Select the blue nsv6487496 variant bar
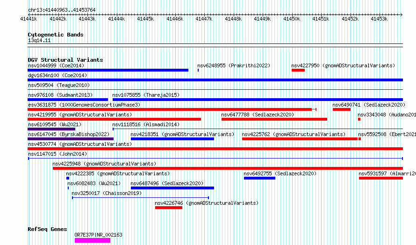The height and width of the screenshot is (245, 416). (x=172, y=188)
